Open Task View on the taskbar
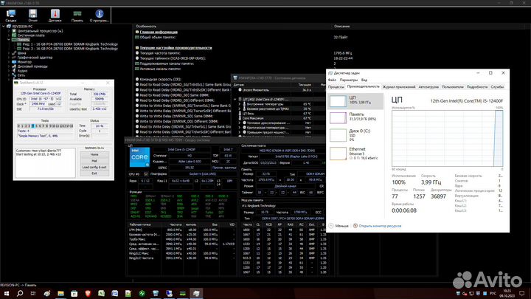This screenshot has height=299, width=531. pyautogui.click(x=33, y=293)
